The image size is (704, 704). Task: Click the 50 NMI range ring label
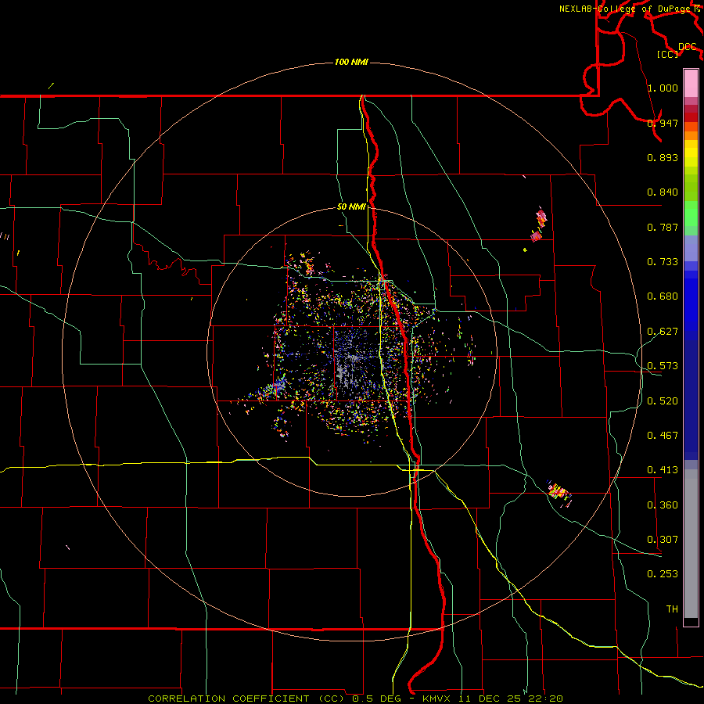pyautogui.click(x=351, y=207)
